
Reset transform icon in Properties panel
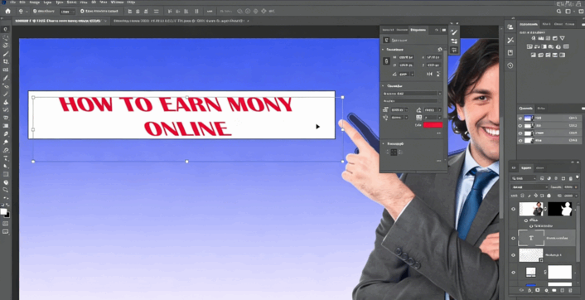[440, 49]
